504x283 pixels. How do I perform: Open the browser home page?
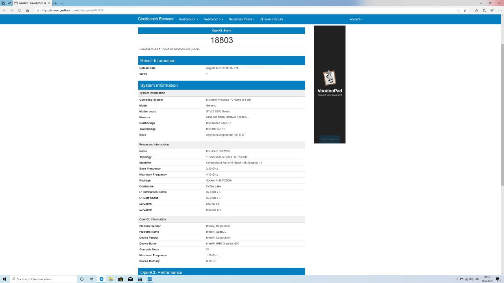coord(28,10)
